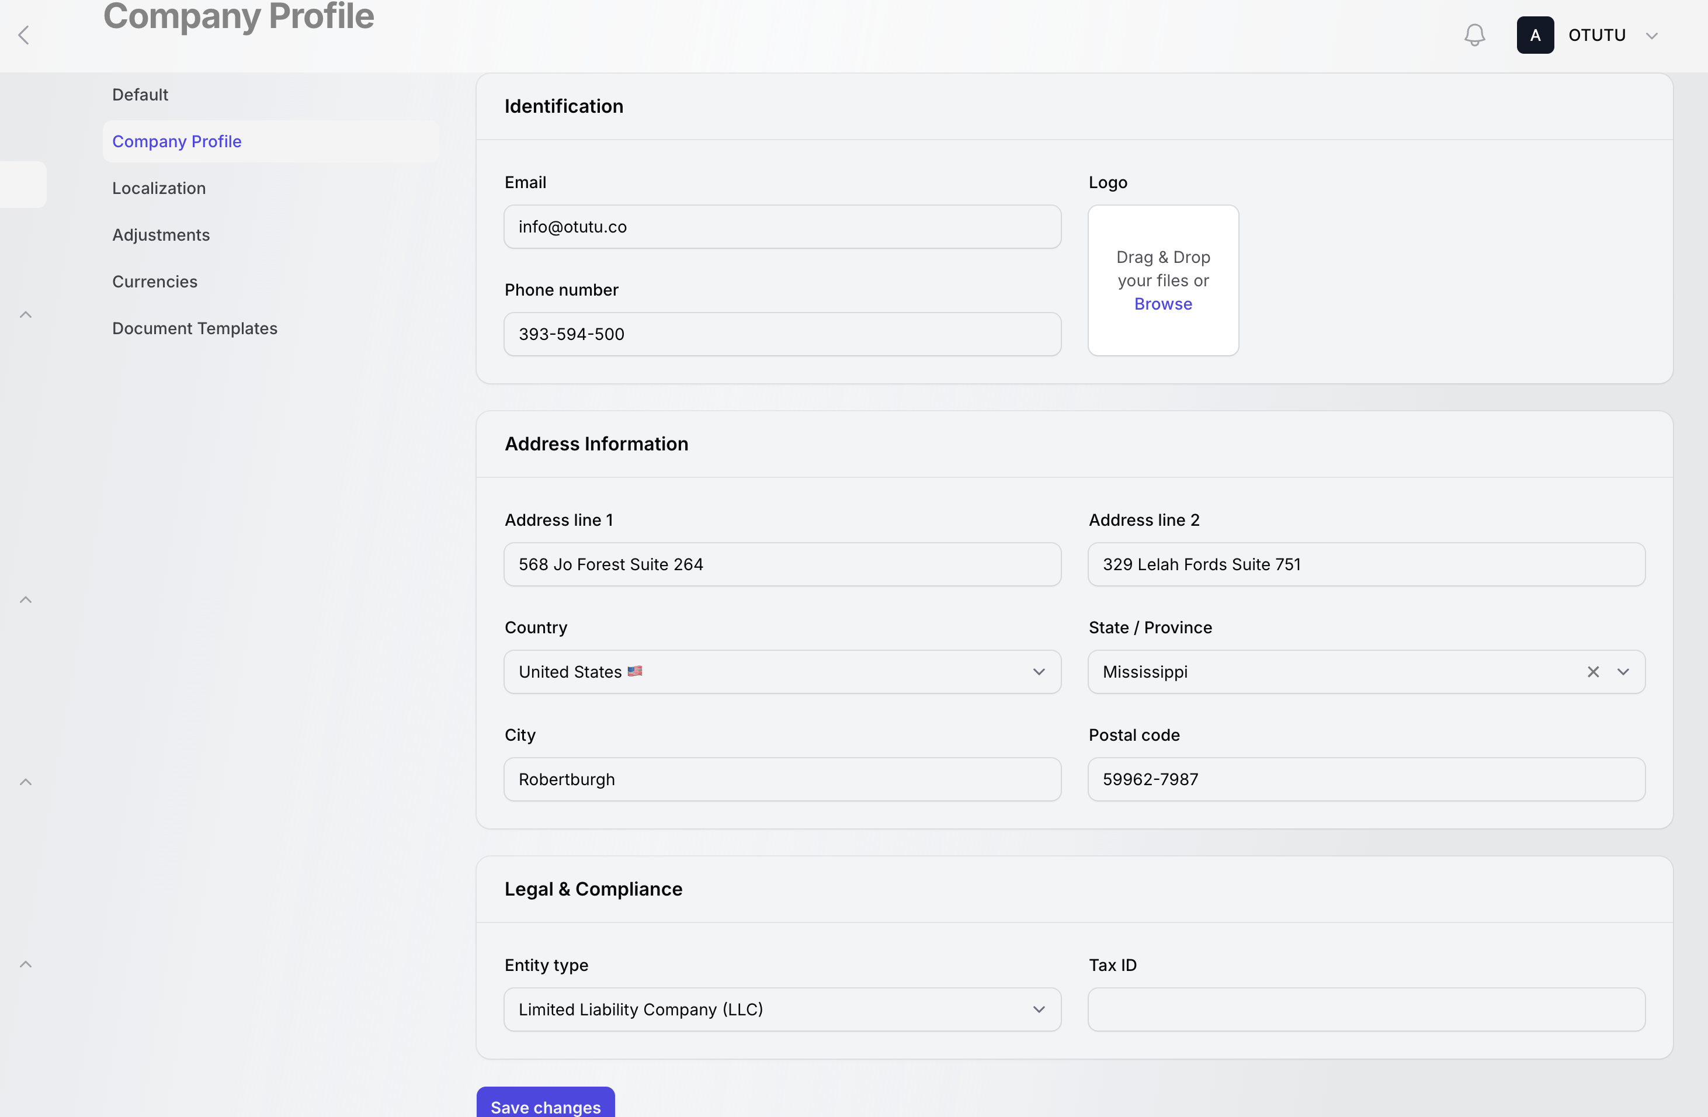Go to the Default settings tab
This screenshot has height=1117, width=1708.
click(x=140, y=95)
